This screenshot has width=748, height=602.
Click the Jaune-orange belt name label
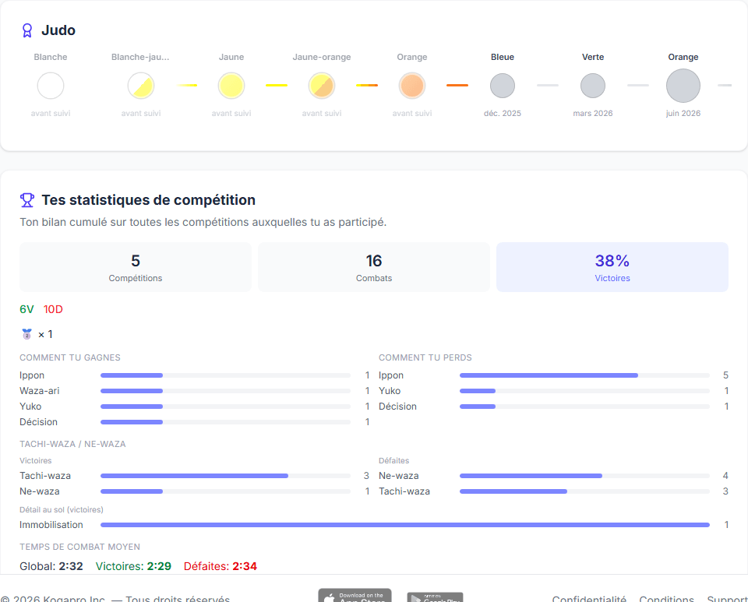tap(322, 57)
